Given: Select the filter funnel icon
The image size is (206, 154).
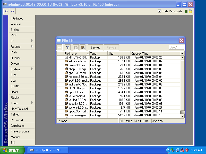Looking at the screenshot, I should 67,47.
